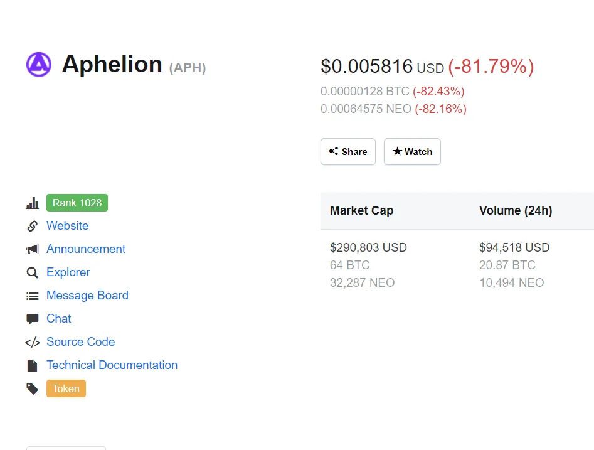The height and width of the screenshot is (450, 594).
Task: Click the bar chart rank icon
Action: [x=32, y=203]
